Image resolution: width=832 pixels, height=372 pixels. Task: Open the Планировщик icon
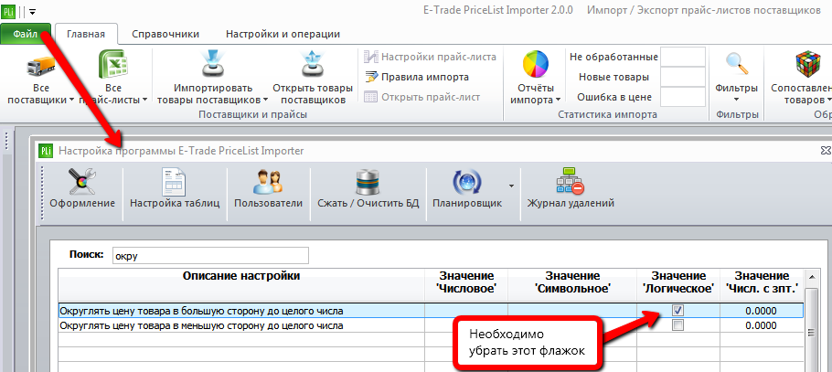click(467, 182)
